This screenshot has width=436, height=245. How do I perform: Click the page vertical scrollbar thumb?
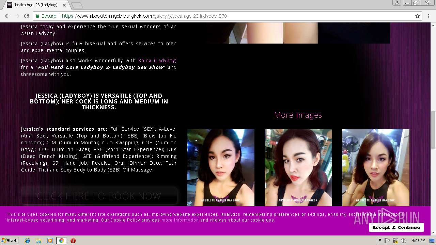click(x=433, y=130)
